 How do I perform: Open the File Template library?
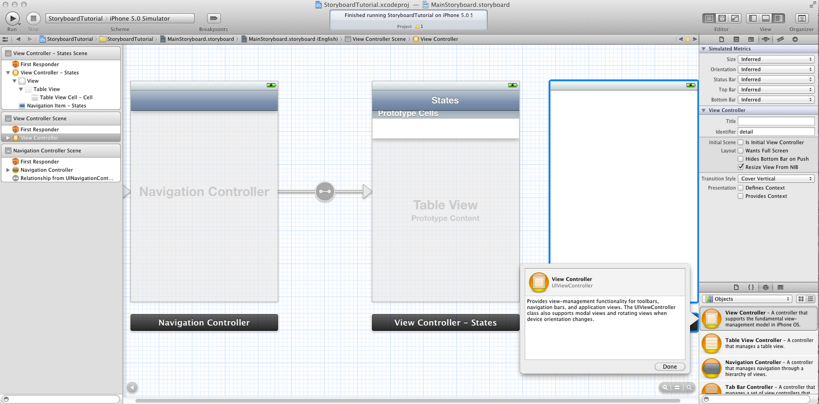736,287
